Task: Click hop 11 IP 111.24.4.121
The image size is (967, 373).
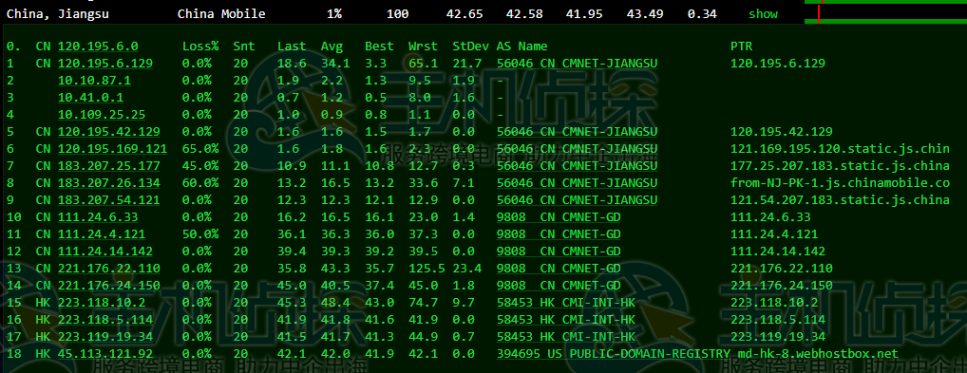Action: point(102,234)
